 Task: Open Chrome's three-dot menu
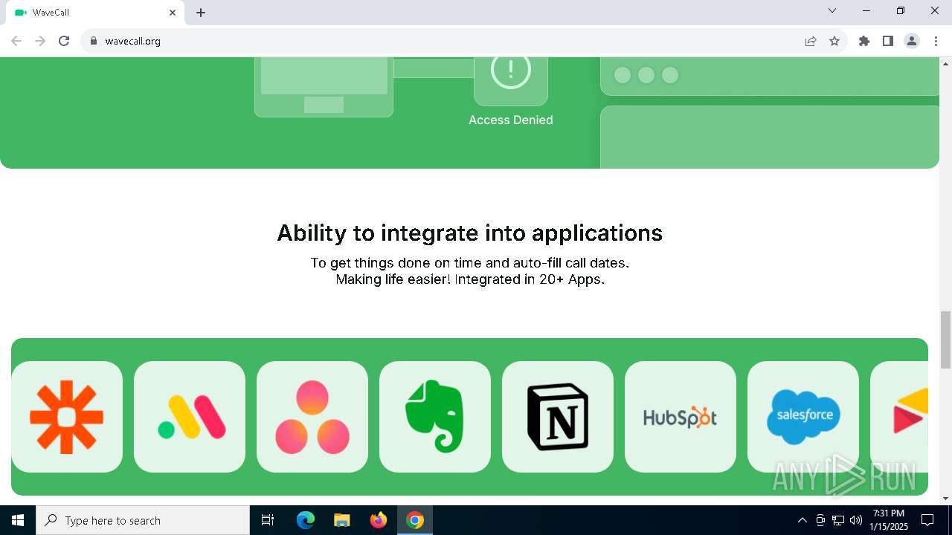pyautogui.click(x=936, y=41)
